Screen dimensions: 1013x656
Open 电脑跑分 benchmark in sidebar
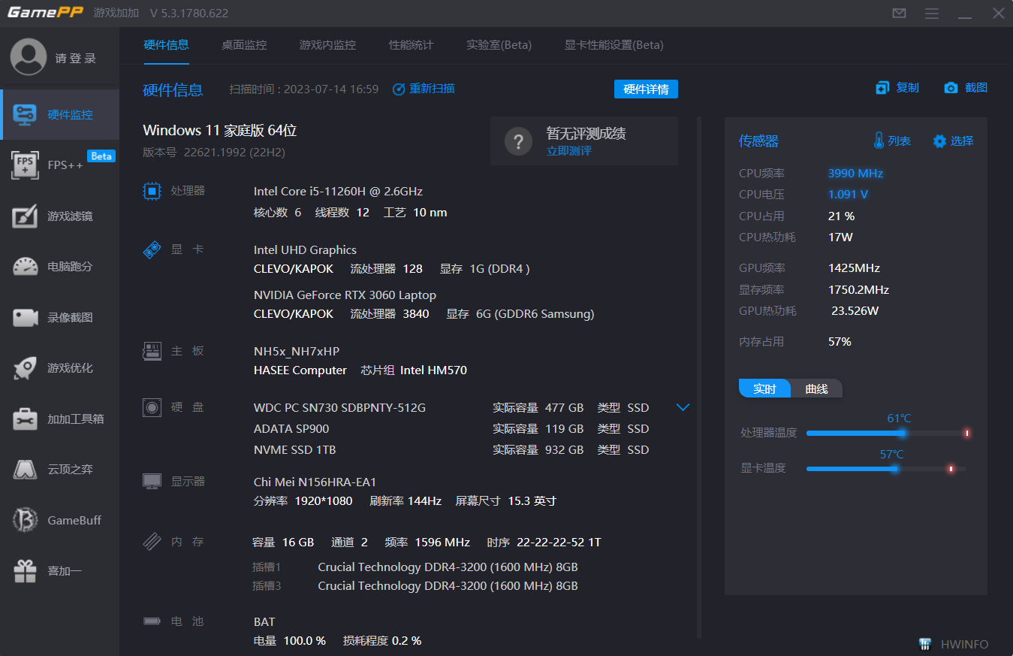coord(59,267)
